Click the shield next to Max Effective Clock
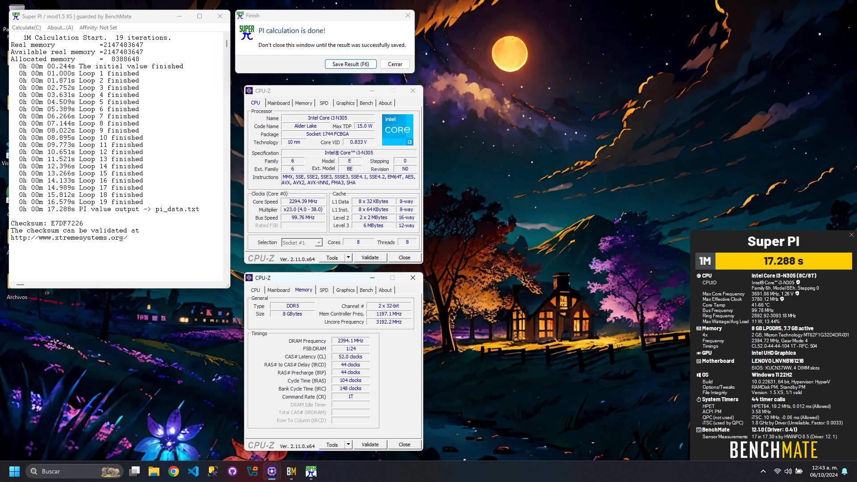Viewport: 857px width, 482px height. 782,299
